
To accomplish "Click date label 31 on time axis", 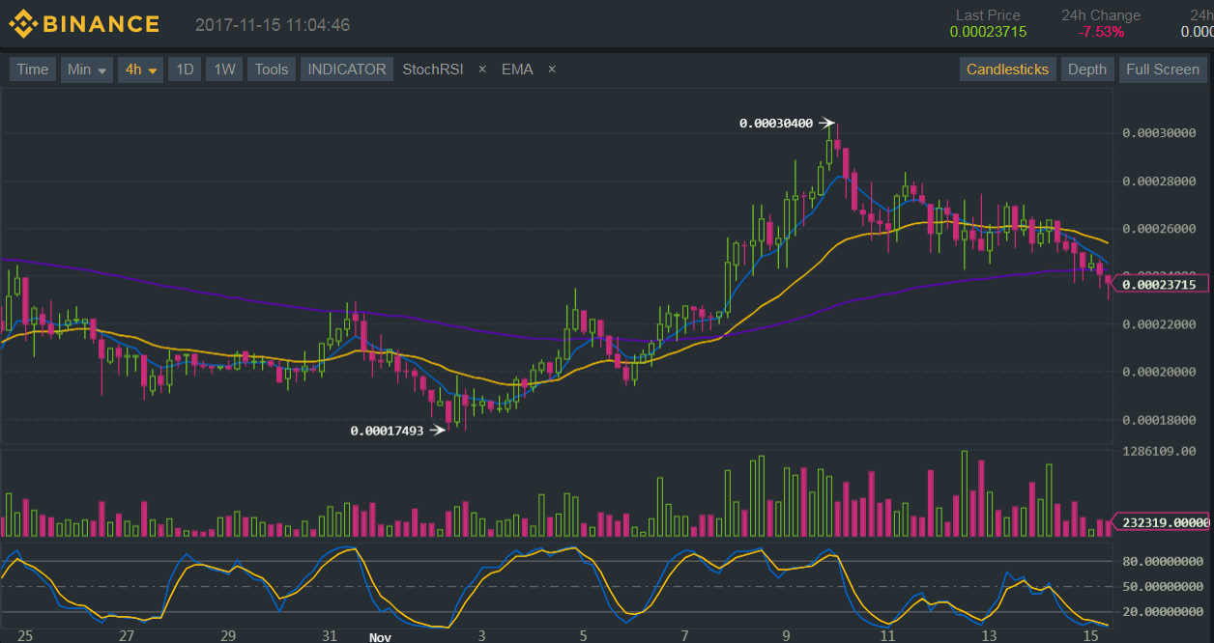I will 330,636.
